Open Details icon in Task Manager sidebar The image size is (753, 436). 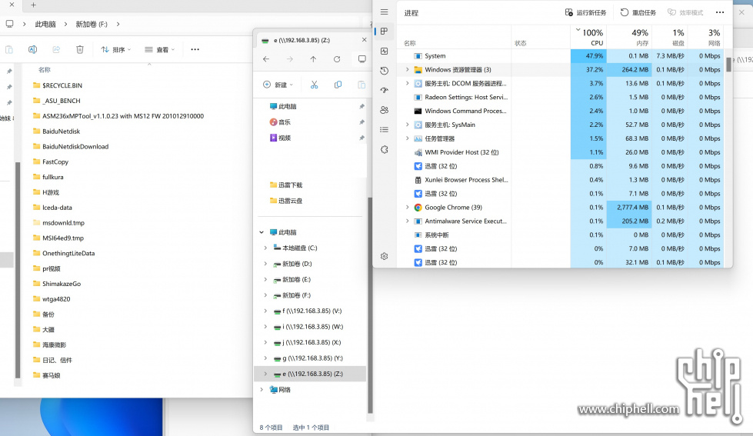(384, 130)
